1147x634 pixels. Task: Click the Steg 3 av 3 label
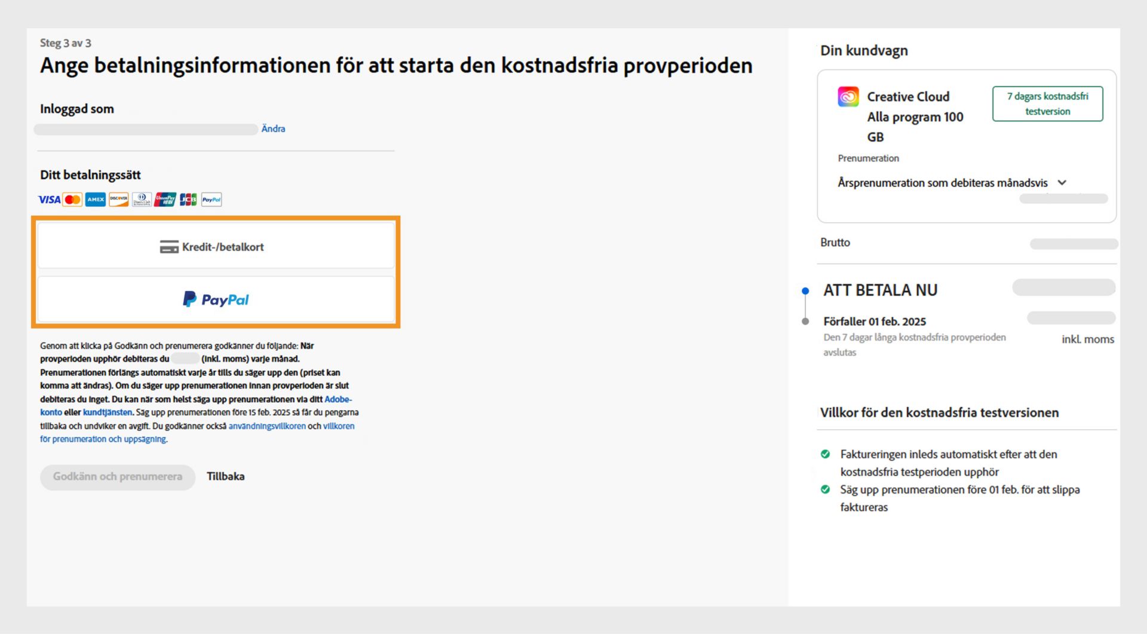(66, 43)
